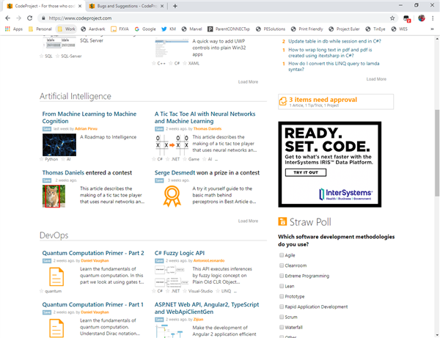The width and height of the screenshot is (440, 338).
Task: Open the Quantum Primer Part 2 document icon
Action: [x=56, y=276]
